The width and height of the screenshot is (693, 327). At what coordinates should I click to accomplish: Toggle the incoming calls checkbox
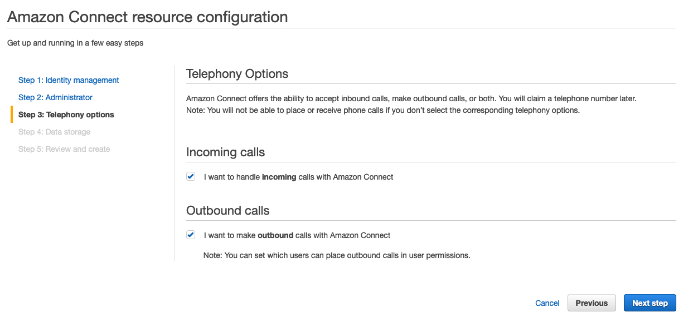[x=191, y=176]
